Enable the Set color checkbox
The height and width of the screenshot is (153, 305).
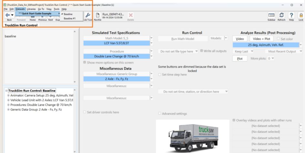[279, 39]
